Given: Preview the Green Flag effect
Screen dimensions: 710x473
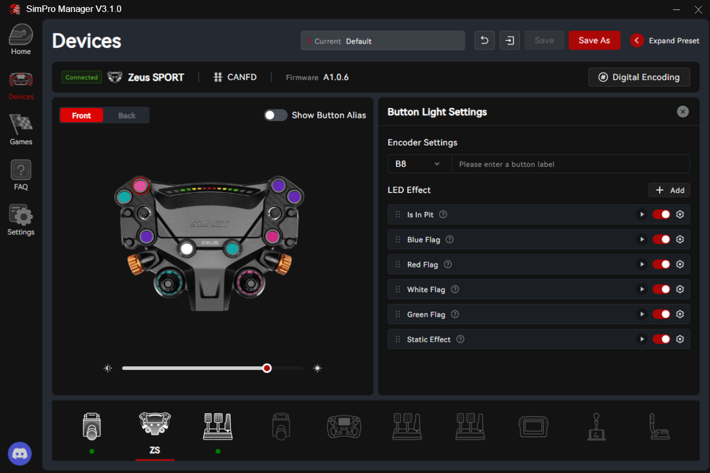Looking at the screenshot, I should click(x=641, y=314).
